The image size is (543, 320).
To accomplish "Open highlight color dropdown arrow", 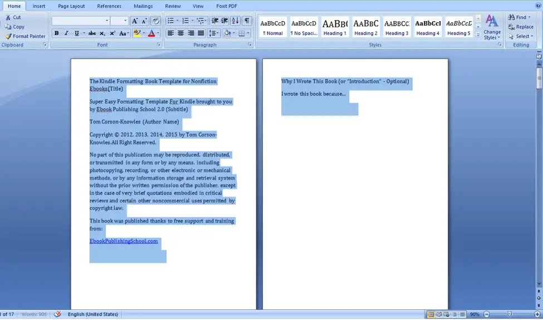I will click(x=144, y=33).
